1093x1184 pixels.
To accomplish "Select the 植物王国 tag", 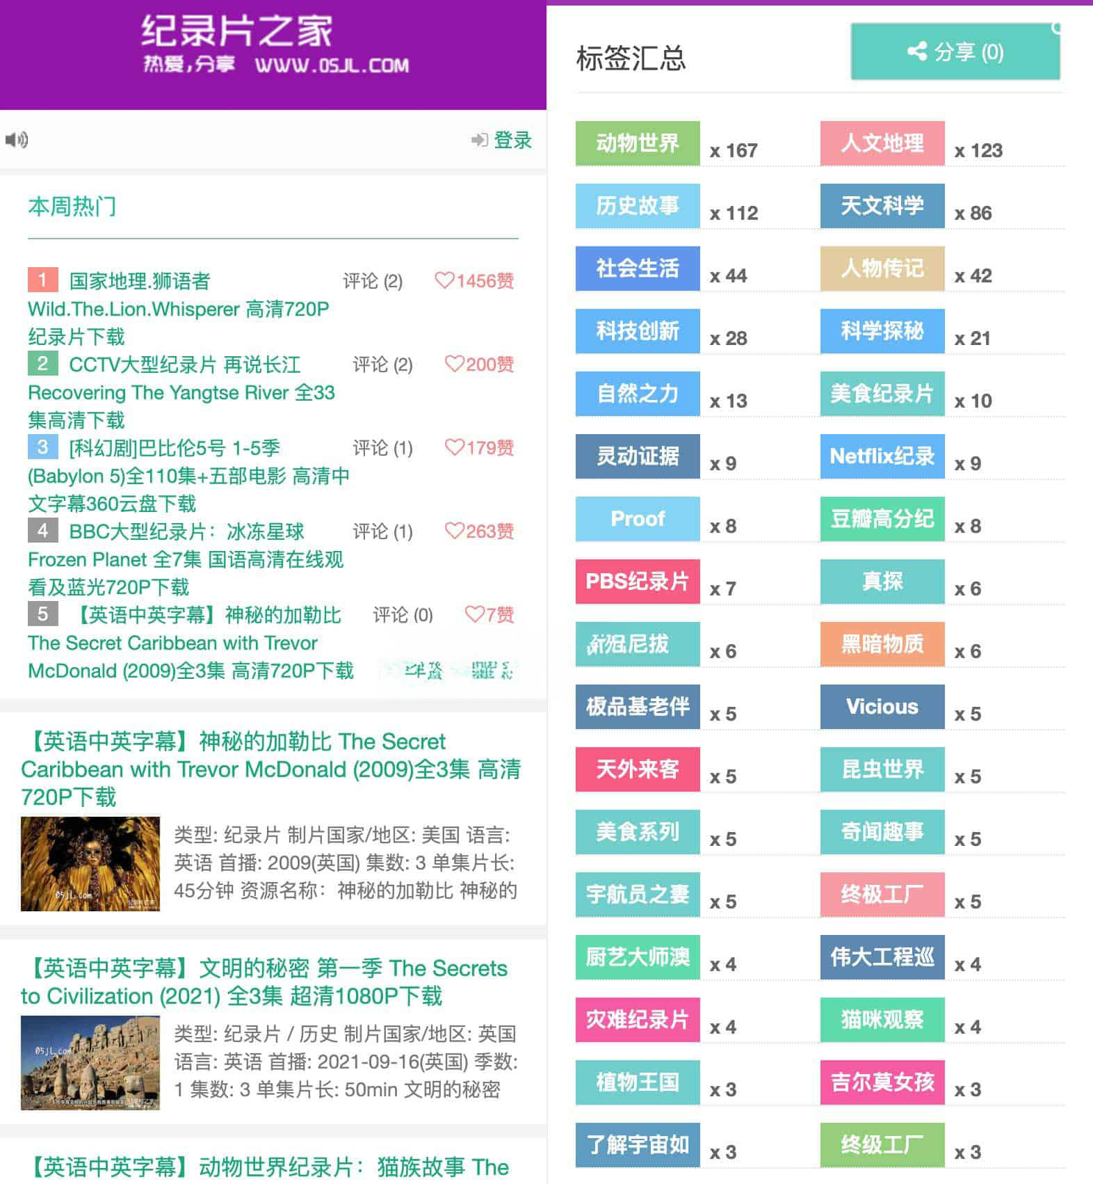I will (638, 1082).
